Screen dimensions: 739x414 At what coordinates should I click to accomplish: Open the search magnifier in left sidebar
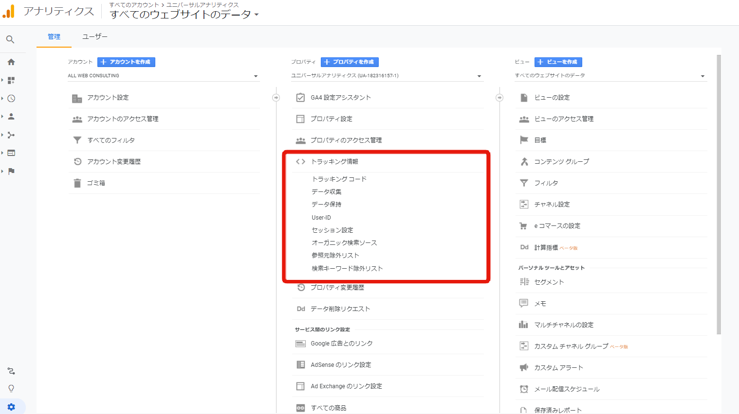tap(10, 39)
